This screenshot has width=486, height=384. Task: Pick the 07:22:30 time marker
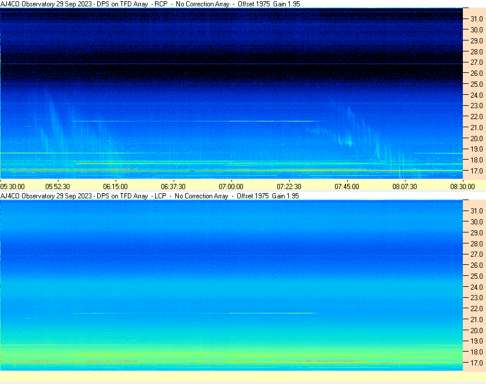click(289, 186)
